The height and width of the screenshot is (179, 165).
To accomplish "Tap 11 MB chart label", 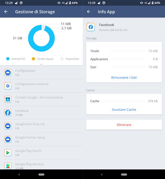I will 66,24.
